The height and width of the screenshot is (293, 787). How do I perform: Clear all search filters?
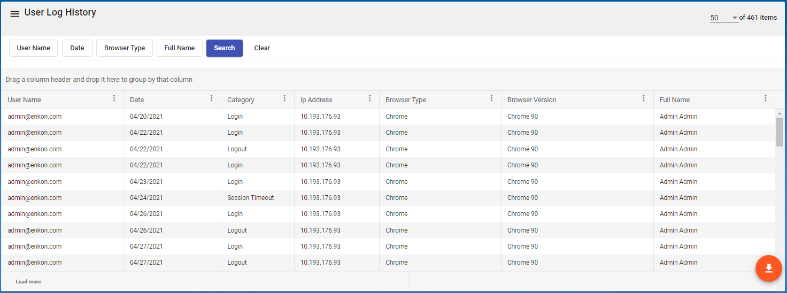[262, 48]
